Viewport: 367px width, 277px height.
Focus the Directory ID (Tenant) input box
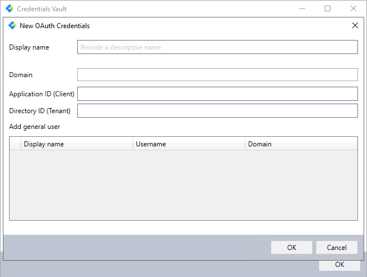217,111
